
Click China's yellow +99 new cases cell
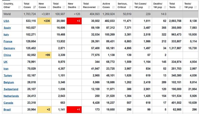44,55
